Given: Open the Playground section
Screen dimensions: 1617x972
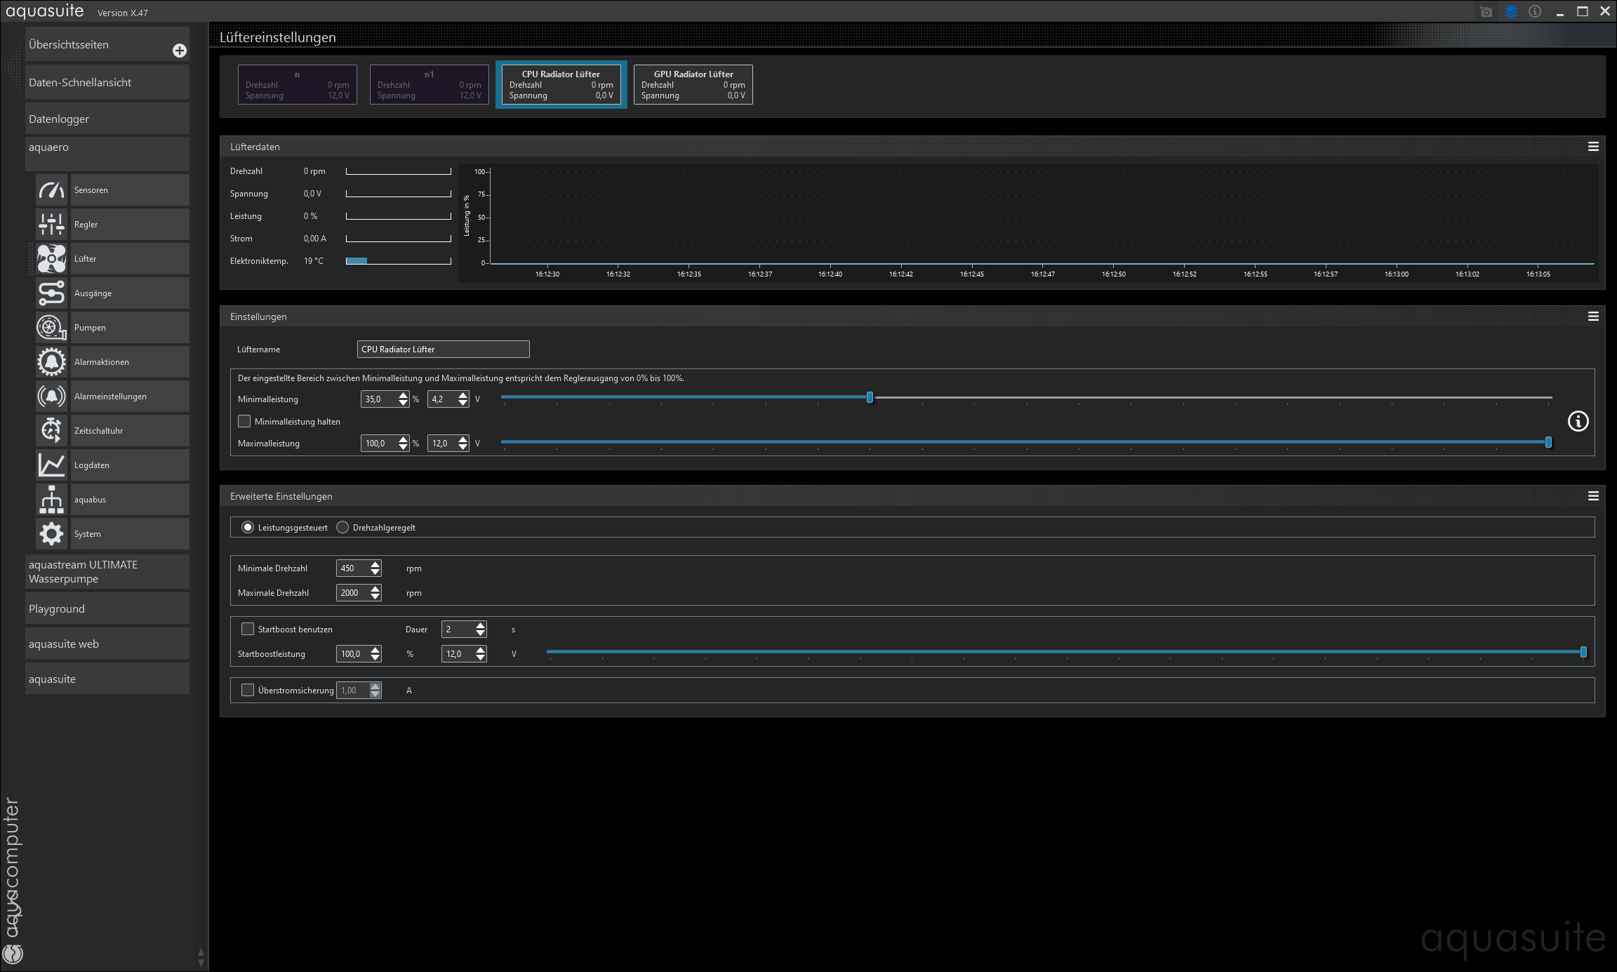Looking at the screenshot, I should [x=107, y=608].
